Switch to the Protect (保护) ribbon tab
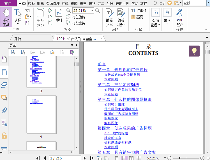The width and height of the screenshot is (210, 160). click(x=92, y=3)
